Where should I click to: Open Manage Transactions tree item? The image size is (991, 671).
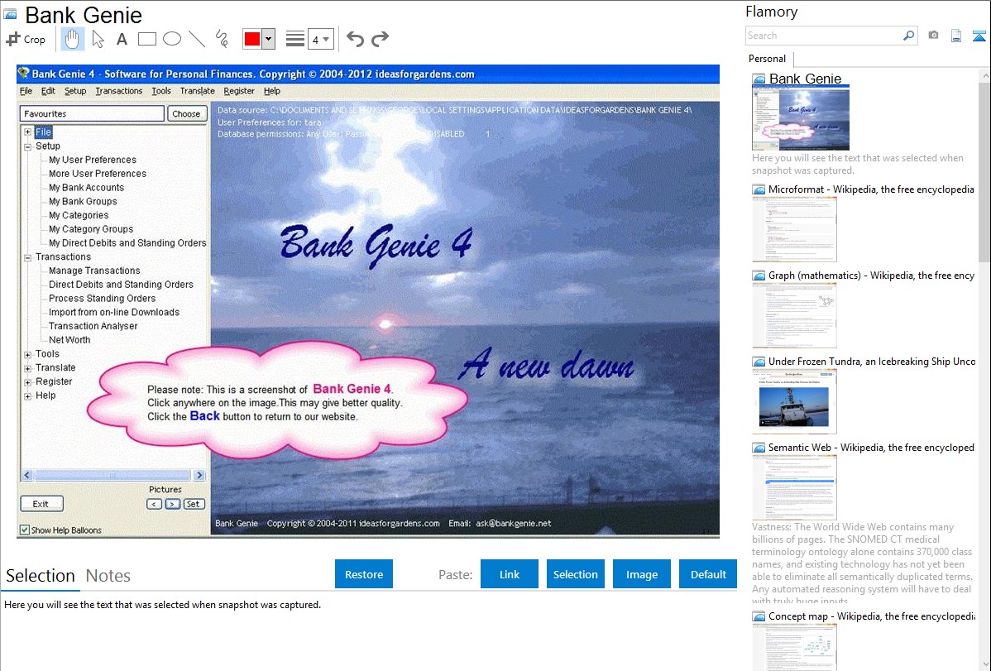click(95, 271)
